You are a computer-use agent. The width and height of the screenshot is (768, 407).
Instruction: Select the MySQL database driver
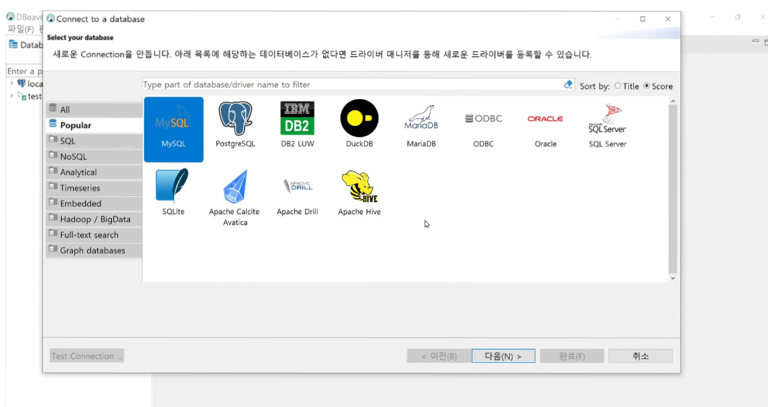tap(174, 129)
